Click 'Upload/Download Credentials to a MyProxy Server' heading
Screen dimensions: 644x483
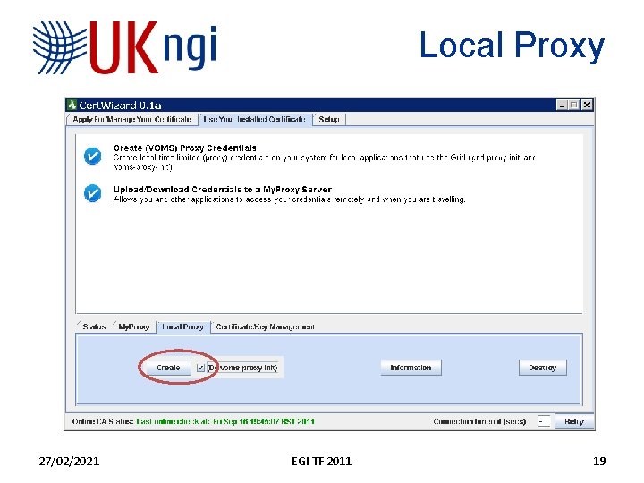click(223, 190)
